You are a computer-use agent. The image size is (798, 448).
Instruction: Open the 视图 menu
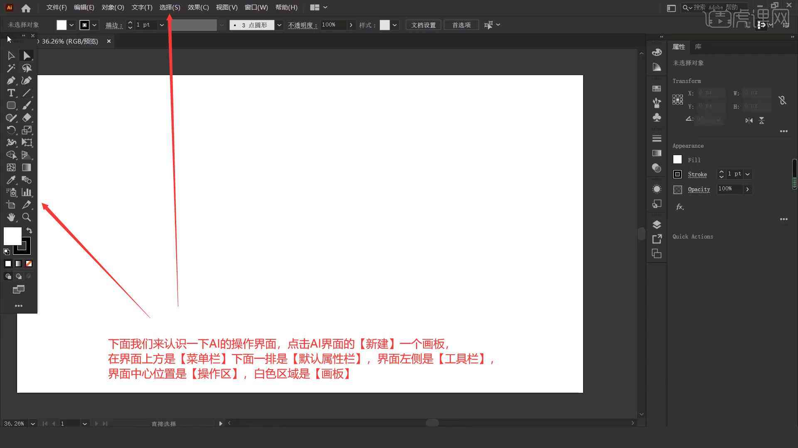pos(227,7)
